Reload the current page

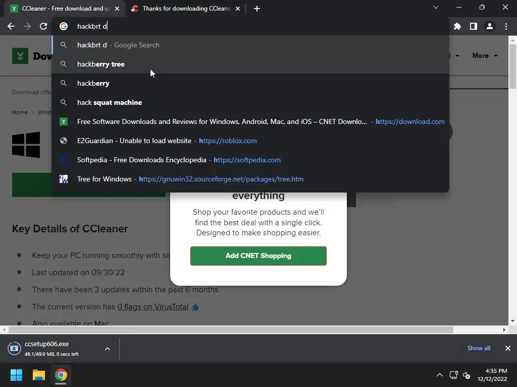tap(43, 26)
